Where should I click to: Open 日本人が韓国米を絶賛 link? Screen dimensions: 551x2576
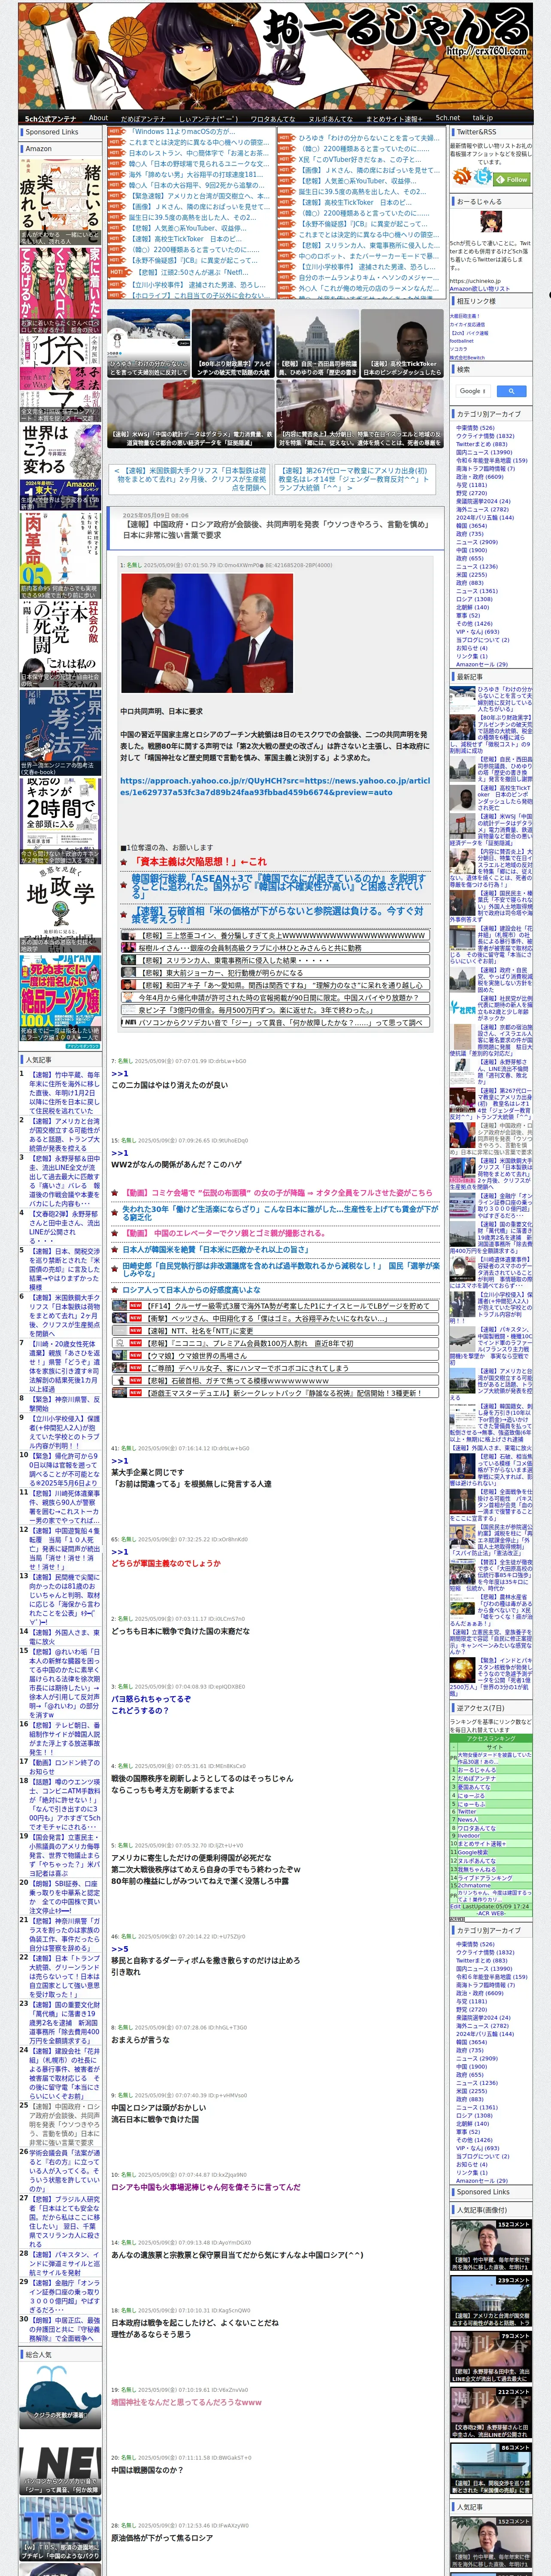click(215, 1250)
